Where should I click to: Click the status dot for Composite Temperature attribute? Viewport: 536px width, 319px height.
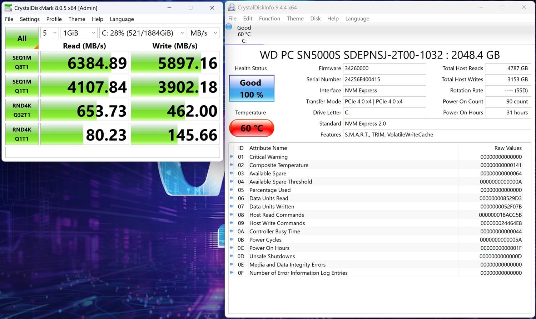pos(231,165)
